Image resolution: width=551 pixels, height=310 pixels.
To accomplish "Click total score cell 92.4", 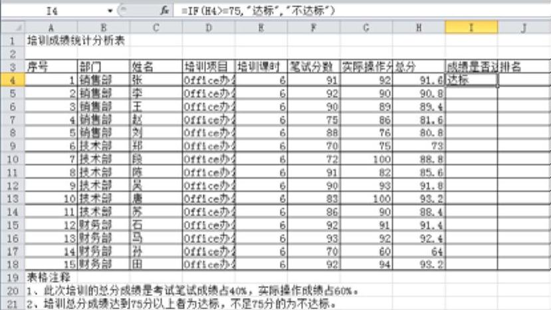I will pos(419,238).
